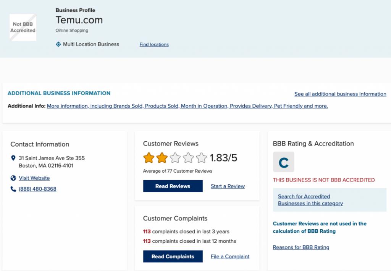Open the Find locations link
Image resolution: width=391 pixels, height=271 pixels.
(x=154, y=44)
